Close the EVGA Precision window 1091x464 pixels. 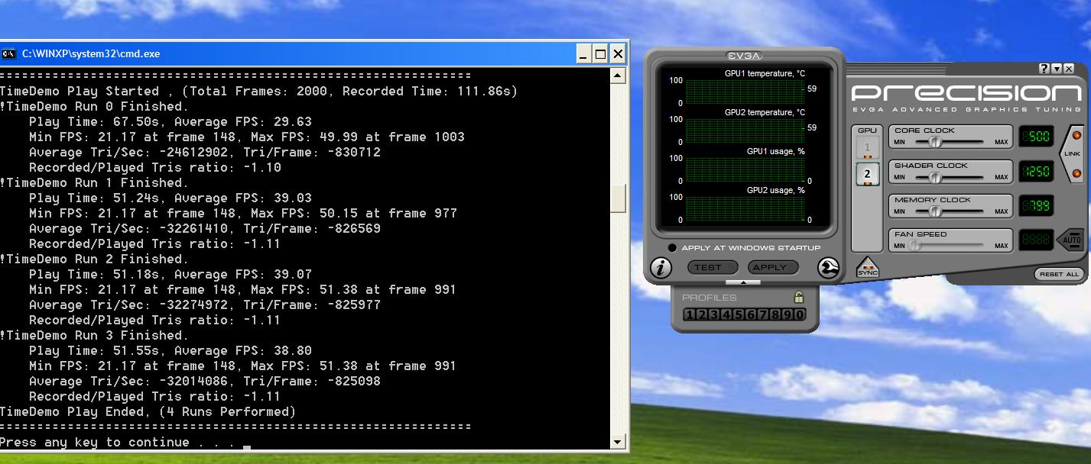tap(1069, 69)
